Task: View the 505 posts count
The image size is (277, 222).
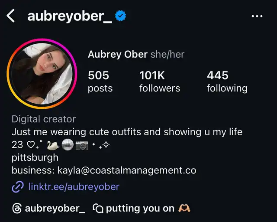Action: pos(100,81)
